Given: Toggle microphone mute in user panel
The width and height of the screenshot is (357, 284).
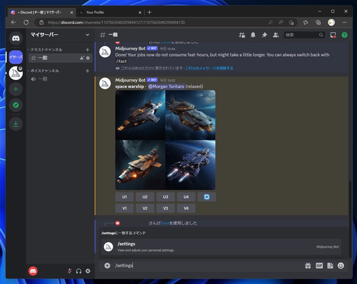Looking at the screenshot, I should tap(69, 271).
